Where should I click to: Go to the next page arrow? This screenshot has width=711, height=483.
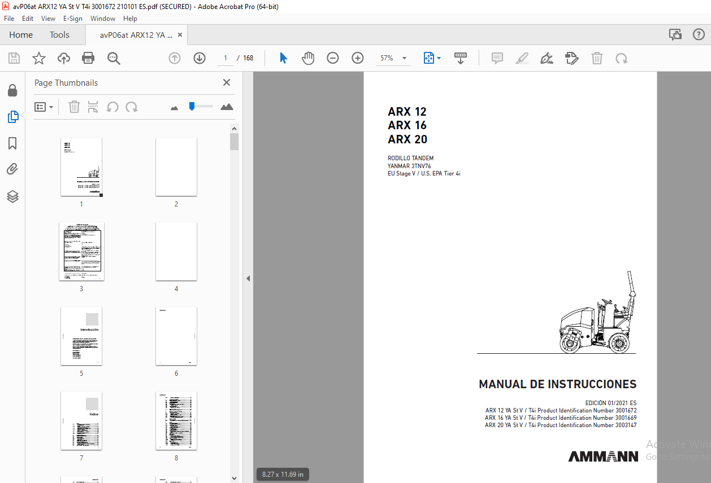[x=200, y=58]
